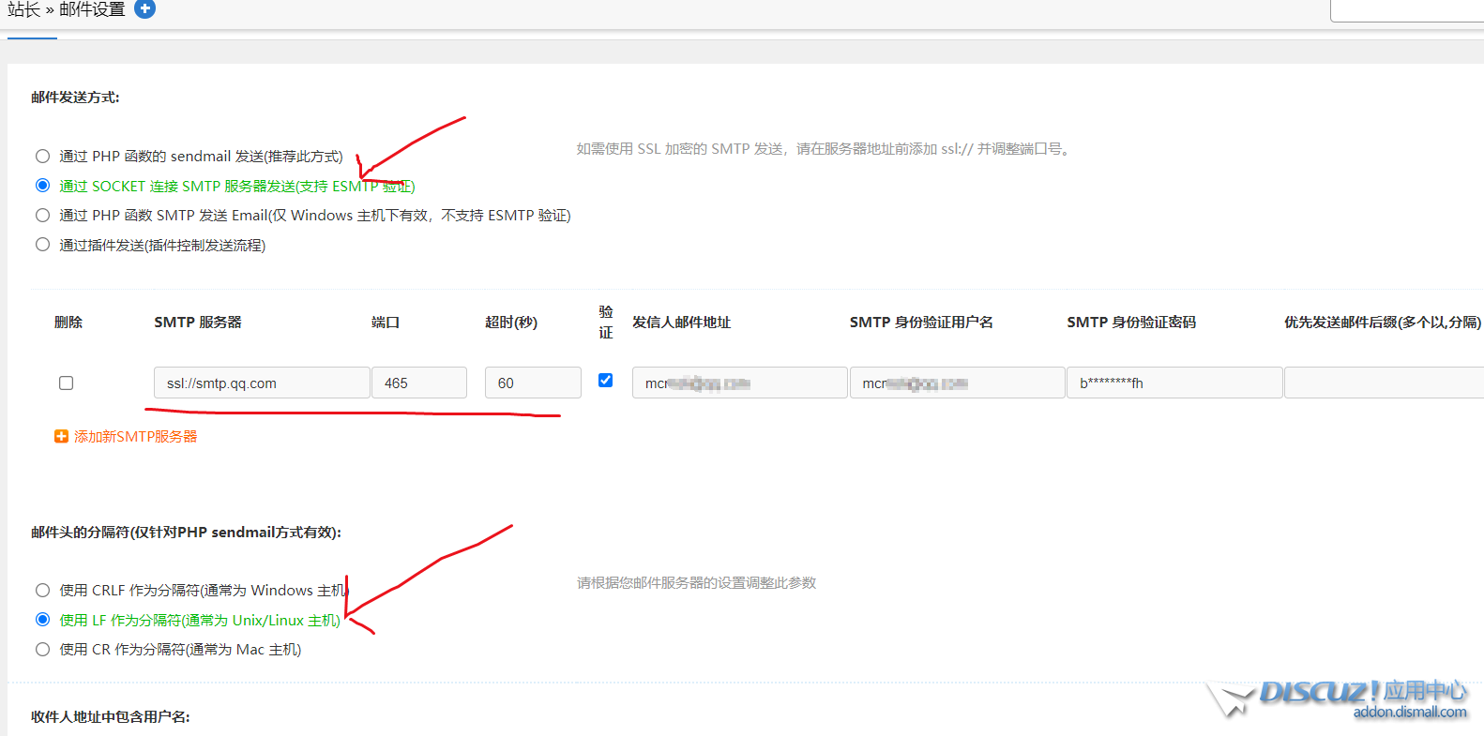The image size is (1484, 736).
Task: Click the orange plus icon for adding SMTP server
Action: (x=61, y=436)
